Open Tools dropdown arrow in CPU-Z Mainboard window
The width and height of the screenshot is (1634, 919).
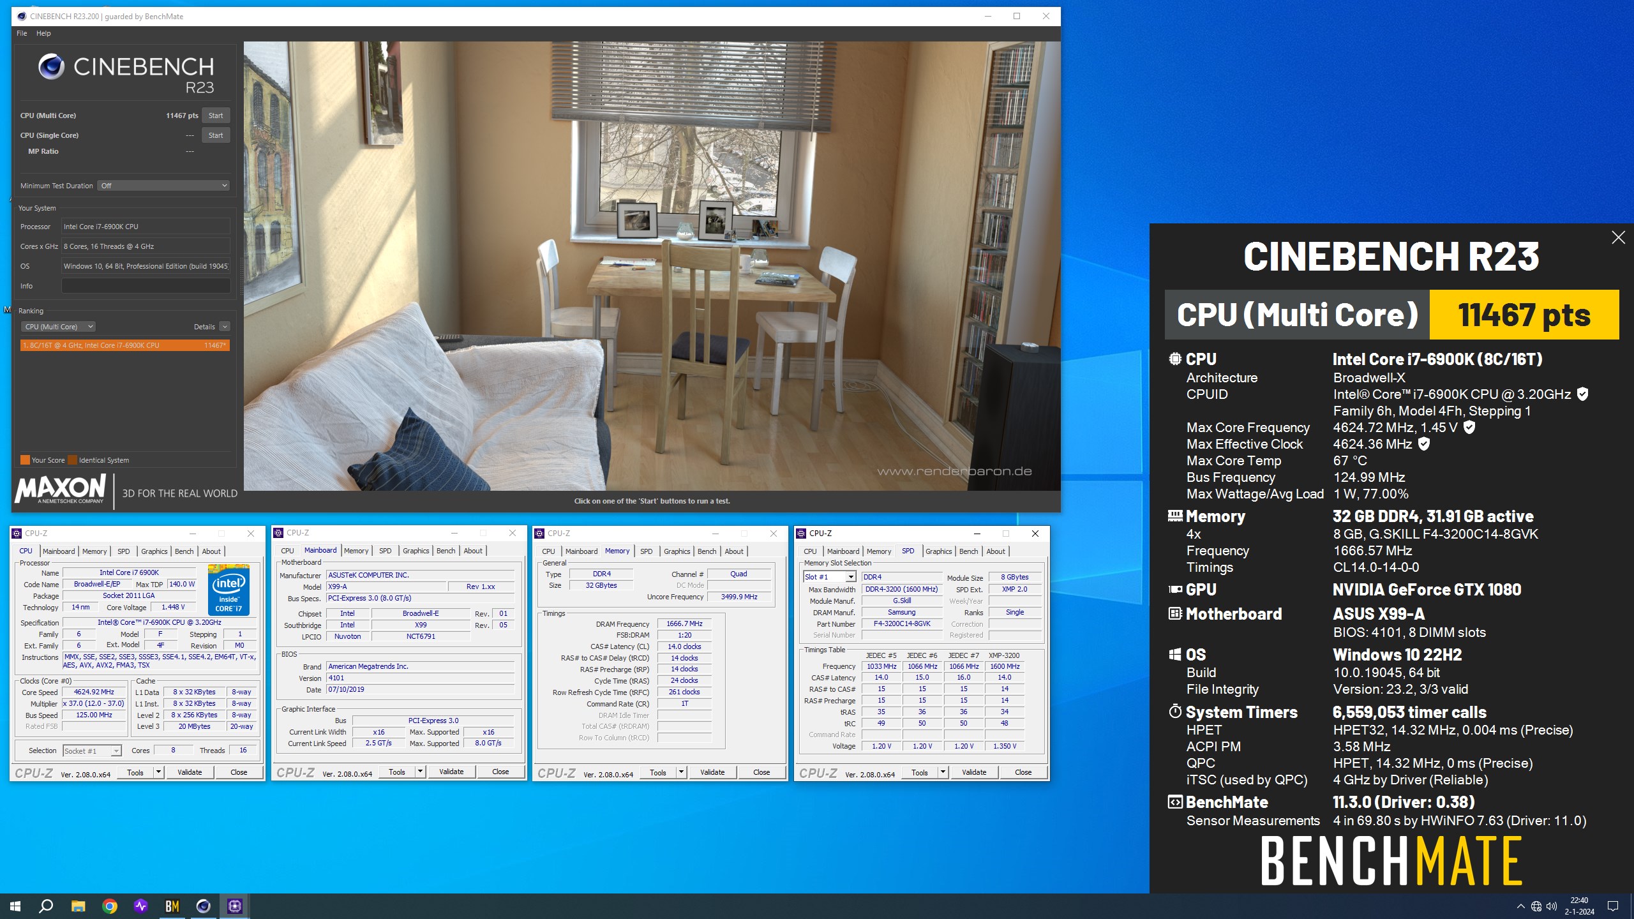click(420, 772)
